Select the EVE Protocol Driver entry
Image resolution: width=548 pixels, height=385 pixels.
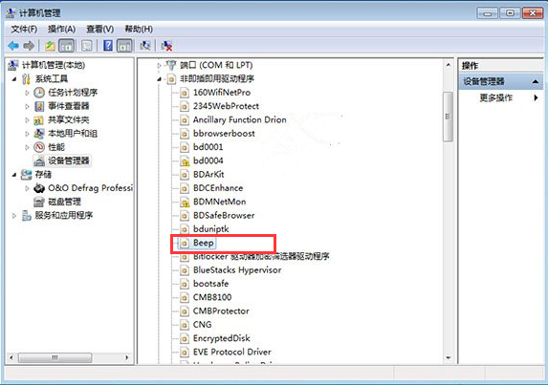click(231, 352)
